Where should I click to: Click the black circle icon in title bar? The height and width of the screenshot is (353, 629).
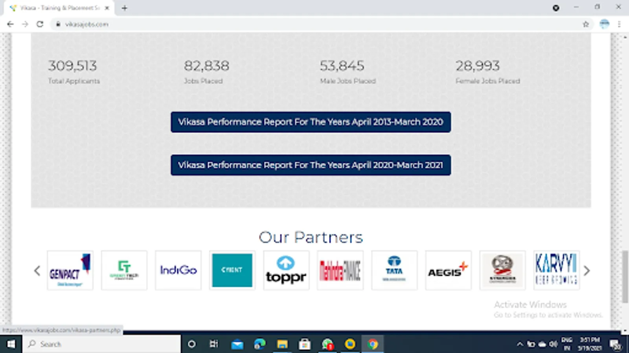[556, 8]
